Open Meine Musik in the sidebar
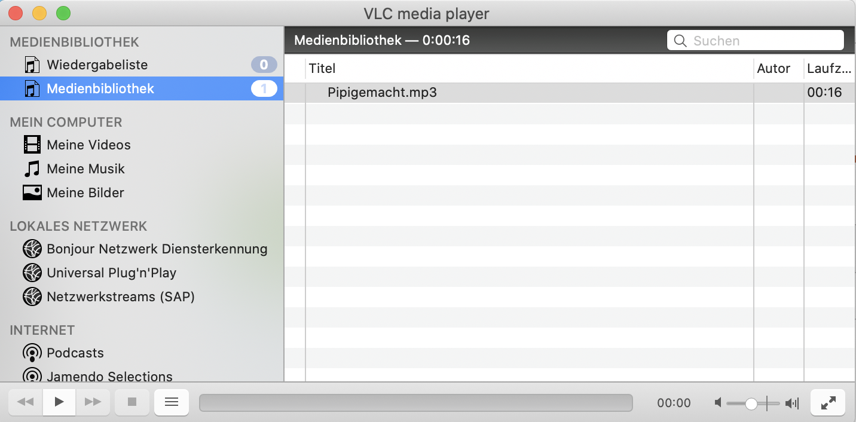Viewport: 856px width, 422px height. 142,169
